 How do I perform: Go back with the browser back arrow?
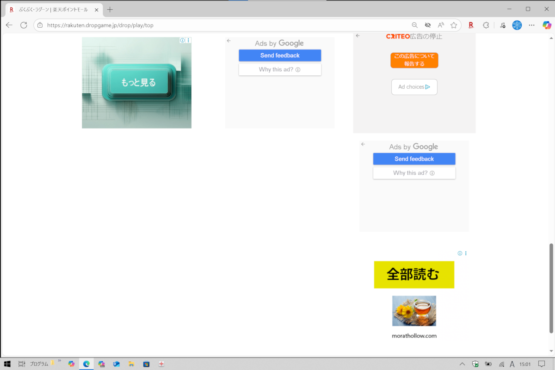[x=9, y=25]
